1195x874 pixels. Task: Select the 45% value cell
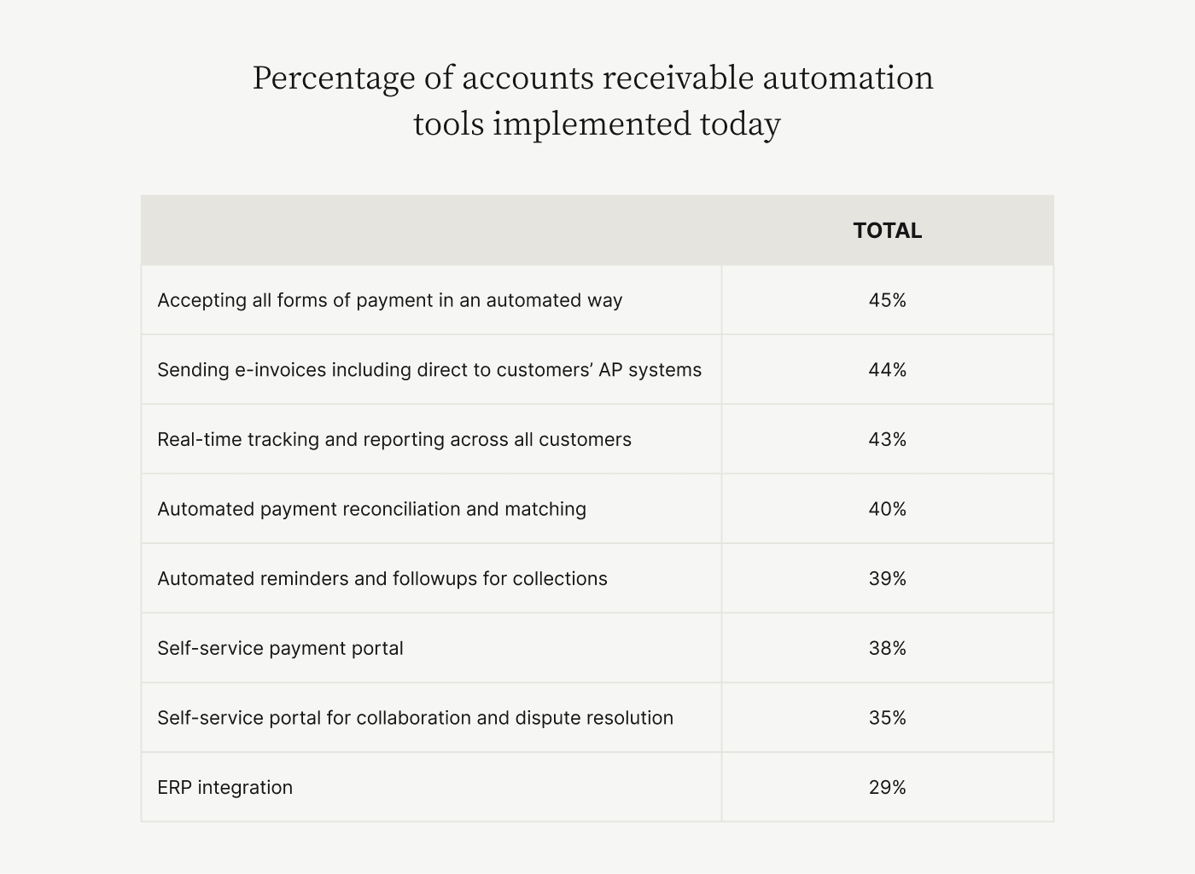pyautogui.click(x=887, y=300)
